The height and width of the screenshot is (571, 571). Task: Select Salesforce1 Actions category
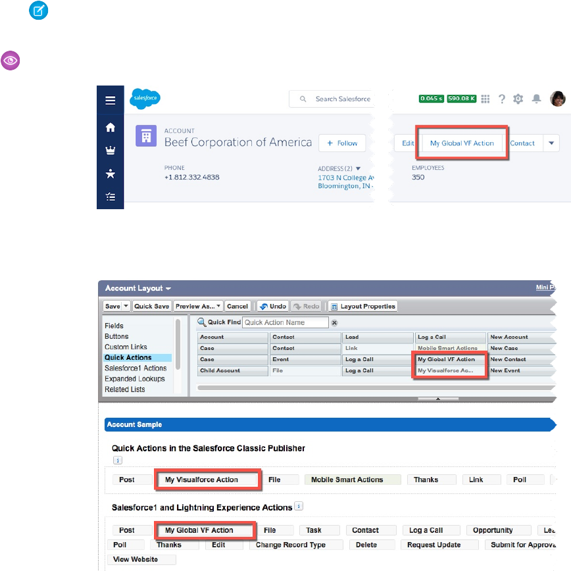(x=136, y=368)
